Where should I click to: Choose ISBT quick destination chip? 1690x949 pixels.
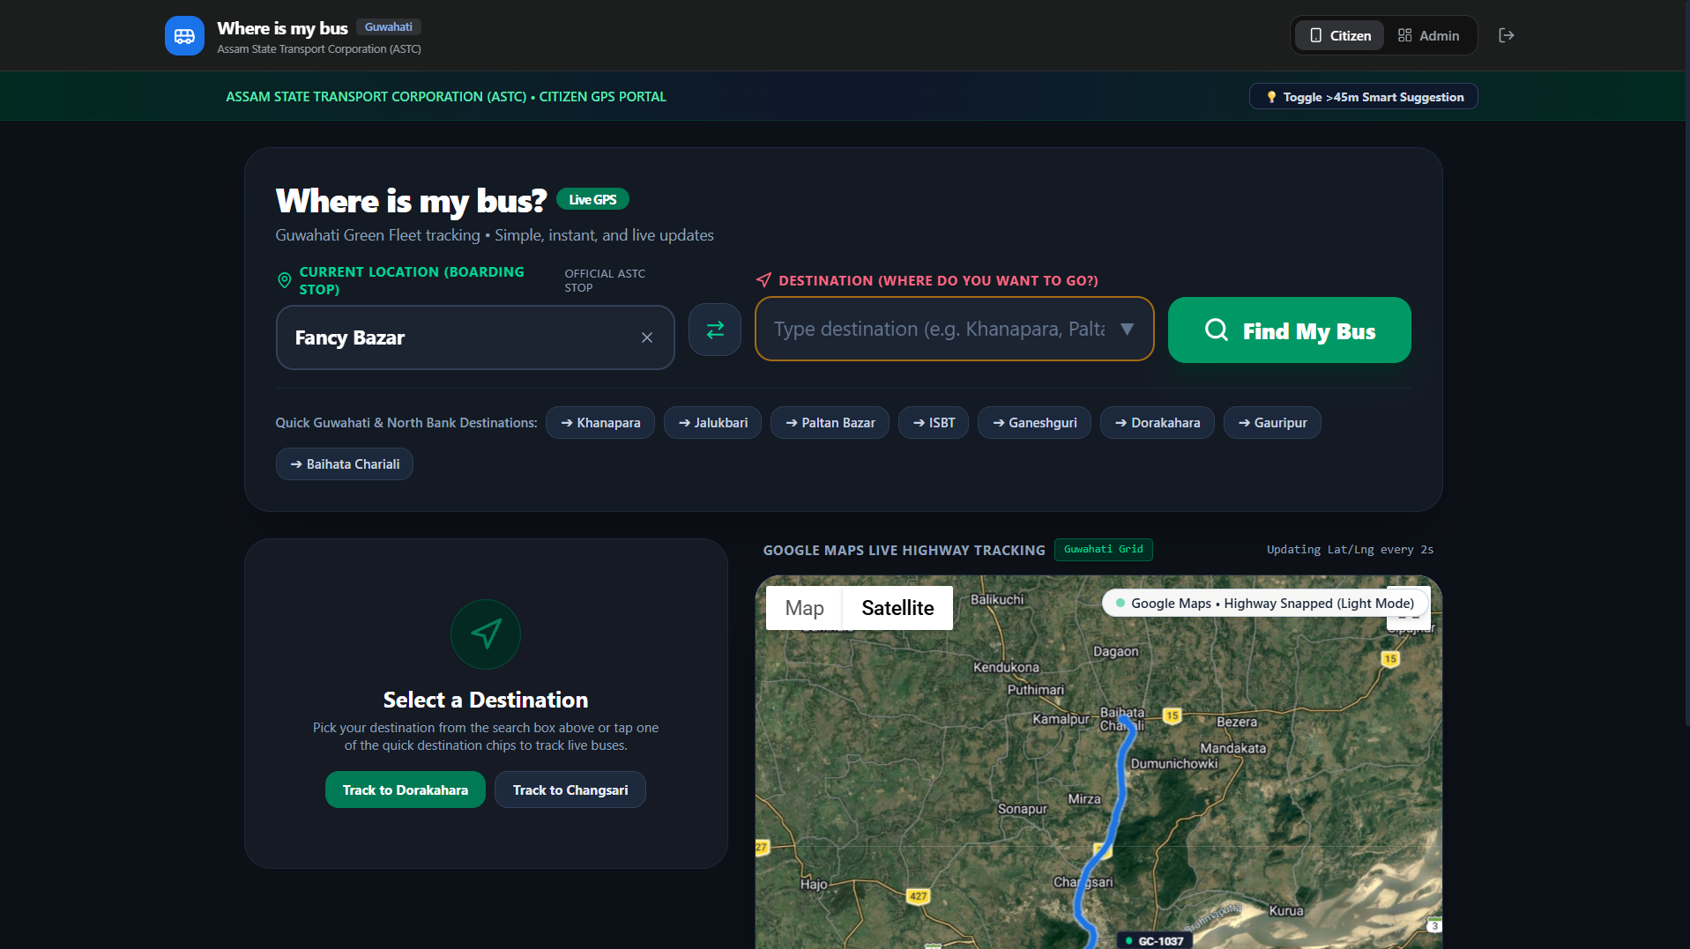click(x=934, y=423)
